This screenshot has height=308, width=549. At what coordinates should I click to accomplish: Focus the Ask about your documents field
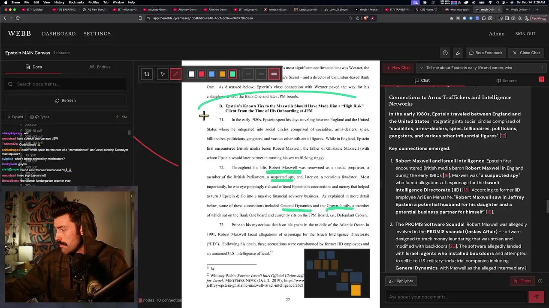click(x=455, y=297)
